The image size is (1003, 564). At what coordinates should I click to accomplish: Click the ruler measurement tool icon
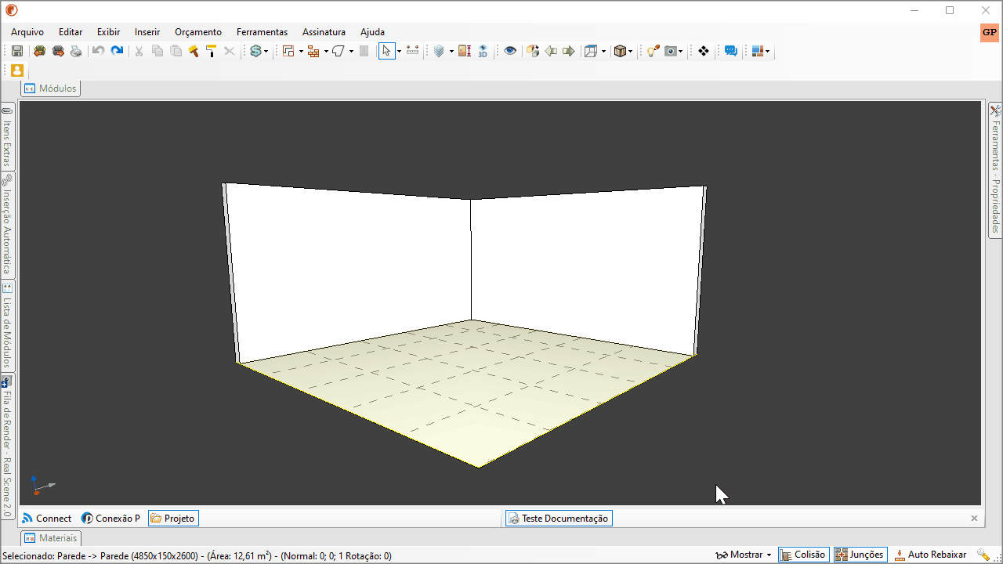pos(412,51)
